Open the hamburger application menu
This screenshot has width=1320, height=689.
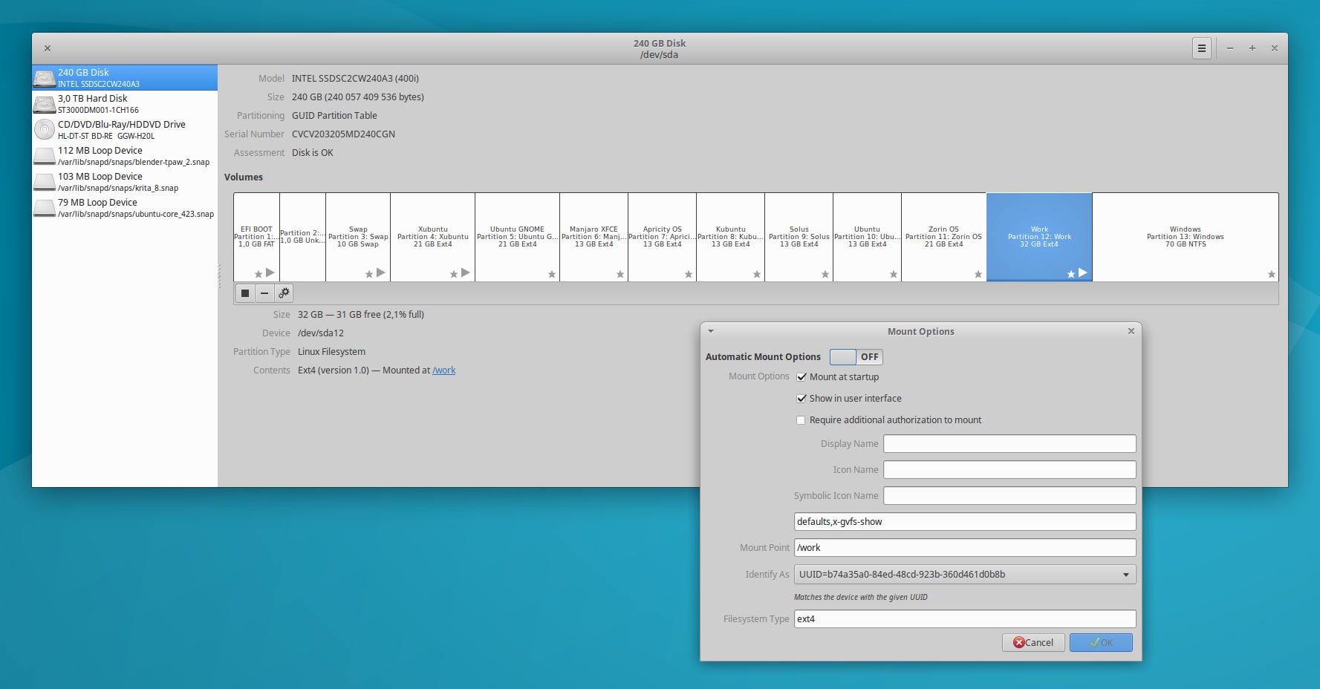1201,48
